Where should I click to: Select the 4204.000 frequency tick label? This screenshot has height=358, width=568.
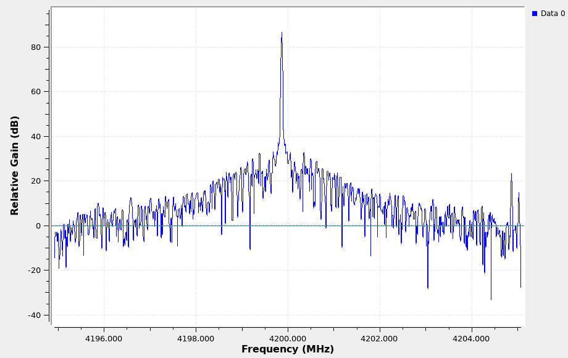[x=471, y=338]
